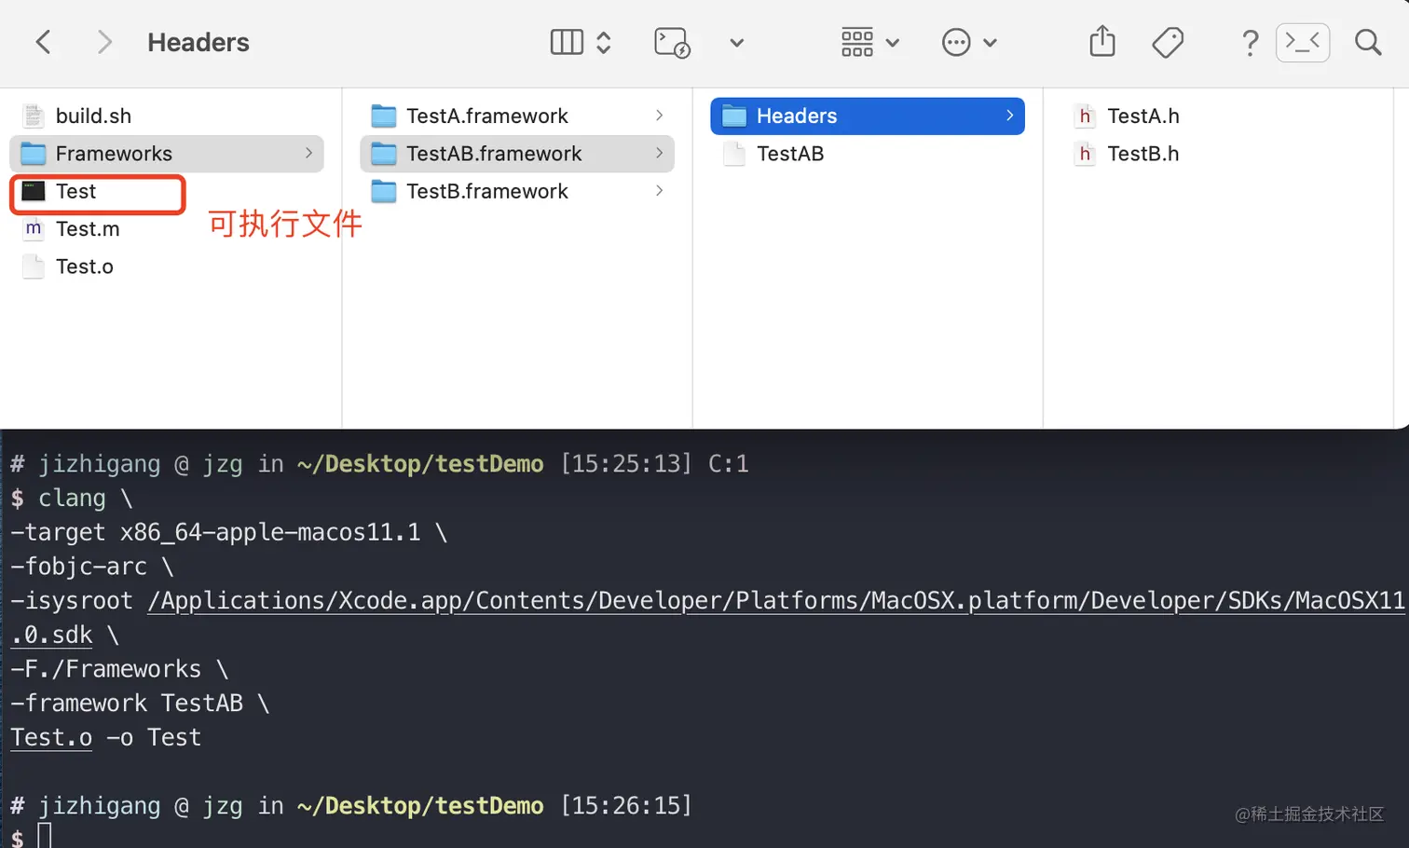Click the search magnifier icon
The height and width of the screenshot is (848, 1409).
click(x=1368, y=42)
